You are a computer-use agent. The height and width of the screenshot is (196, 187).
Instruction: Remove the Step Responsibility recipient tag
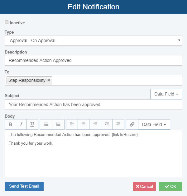(49, 80)
